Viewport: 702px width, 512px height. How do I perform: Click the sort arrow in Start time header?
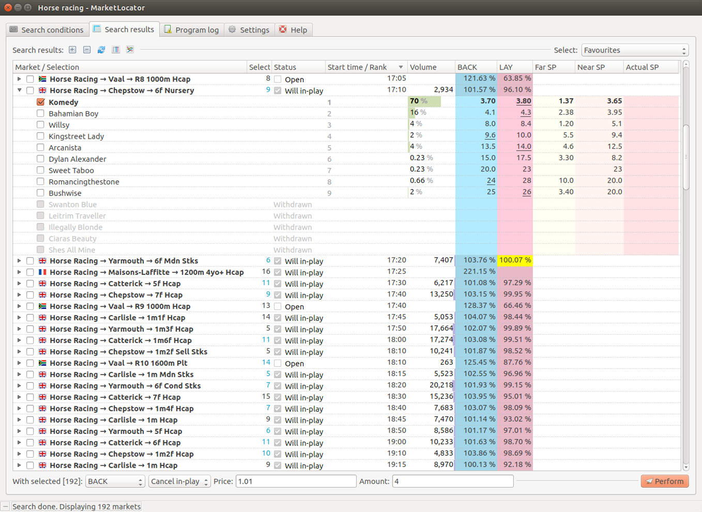401,67
